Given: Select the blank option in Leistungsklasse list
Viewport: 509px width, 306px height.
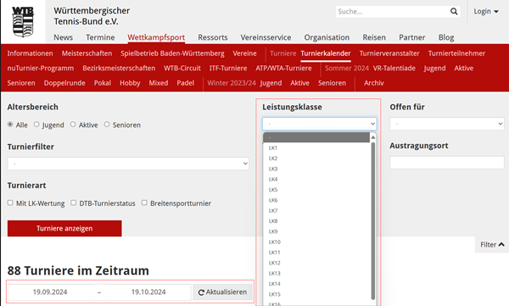Looking at the screenshot, I should coord(316,137).
